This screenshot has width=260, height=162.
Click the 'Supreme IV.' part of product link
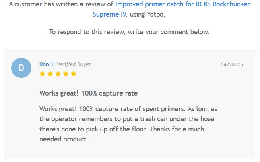pyautogui.click(x=110, y=14)
